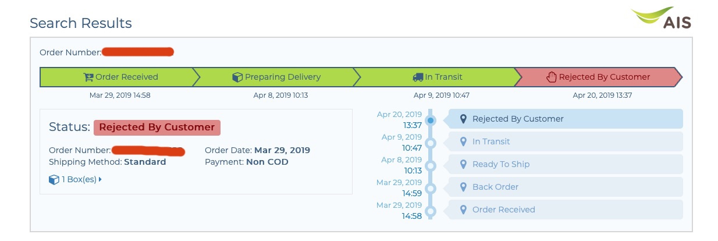Select the Order Received timeline entry
Image resolution: width=718 pixels, height=241 pixels.
coord(566,210)
